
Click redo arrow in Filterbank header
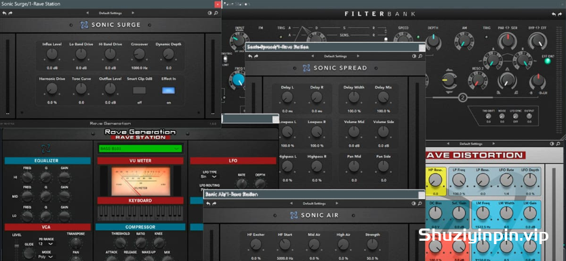(x=560, y=14)
